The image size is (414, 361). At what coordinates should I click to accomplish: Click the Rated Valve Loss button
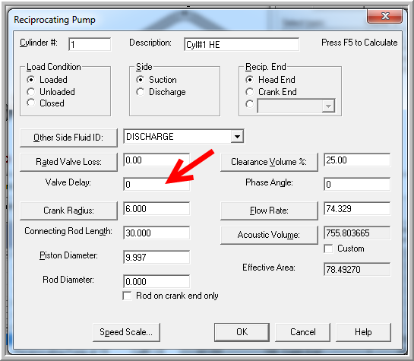(68, 162)
